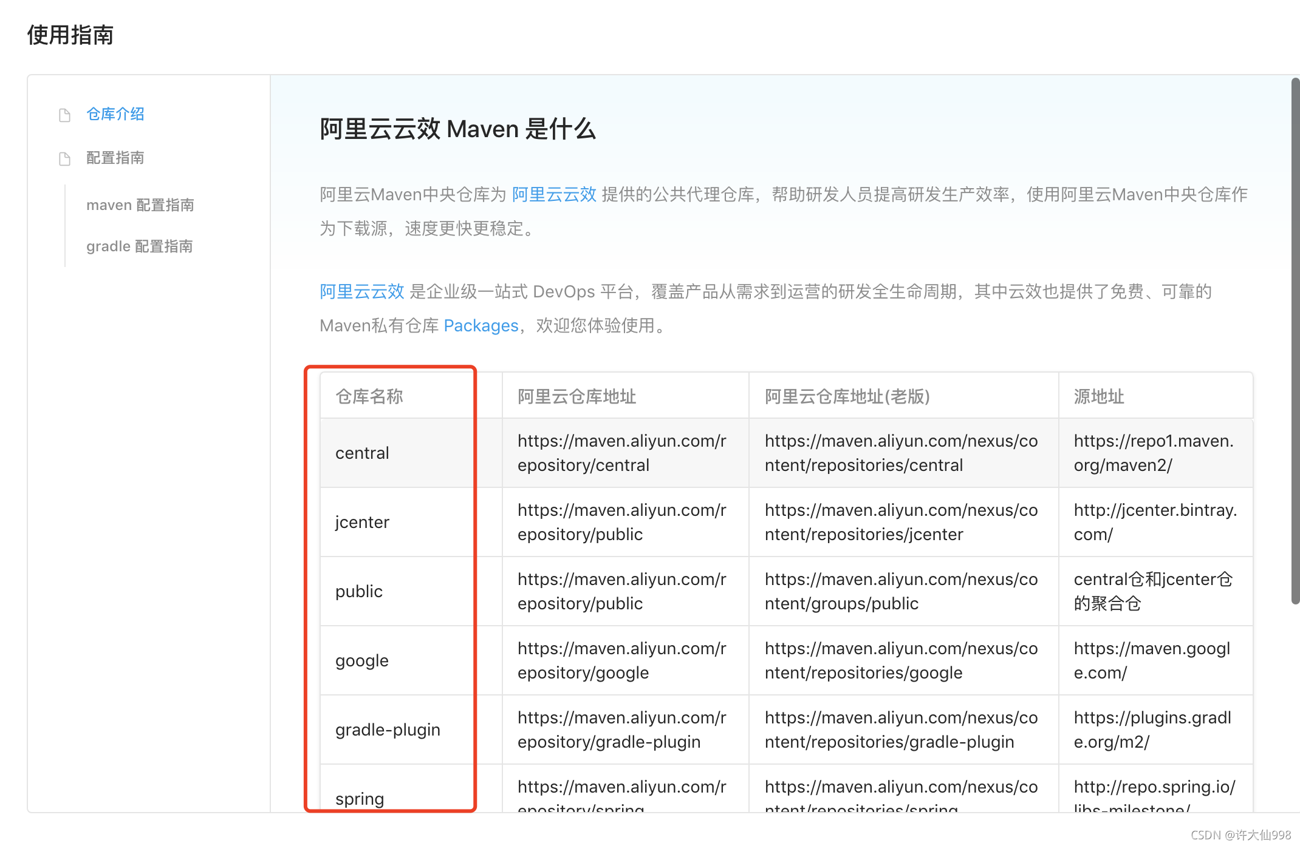Click the google repository name cell

pyautogui.click(x=361, y=661)
